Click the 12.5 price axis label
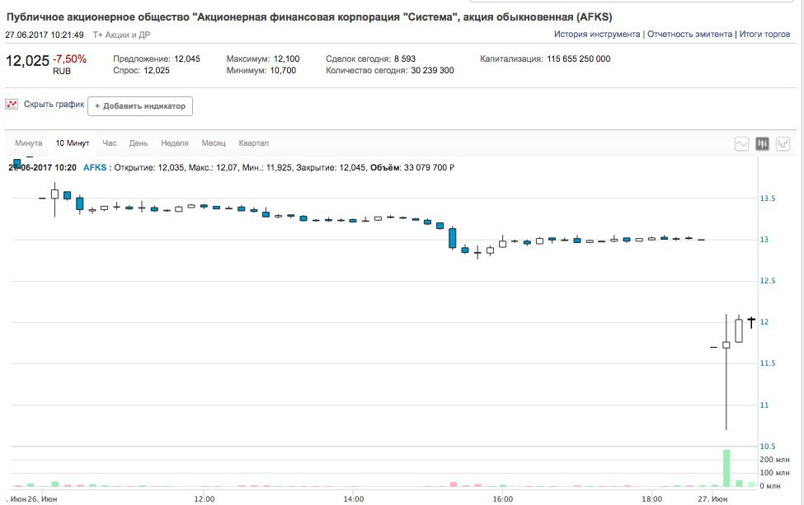 coord(768,281)
